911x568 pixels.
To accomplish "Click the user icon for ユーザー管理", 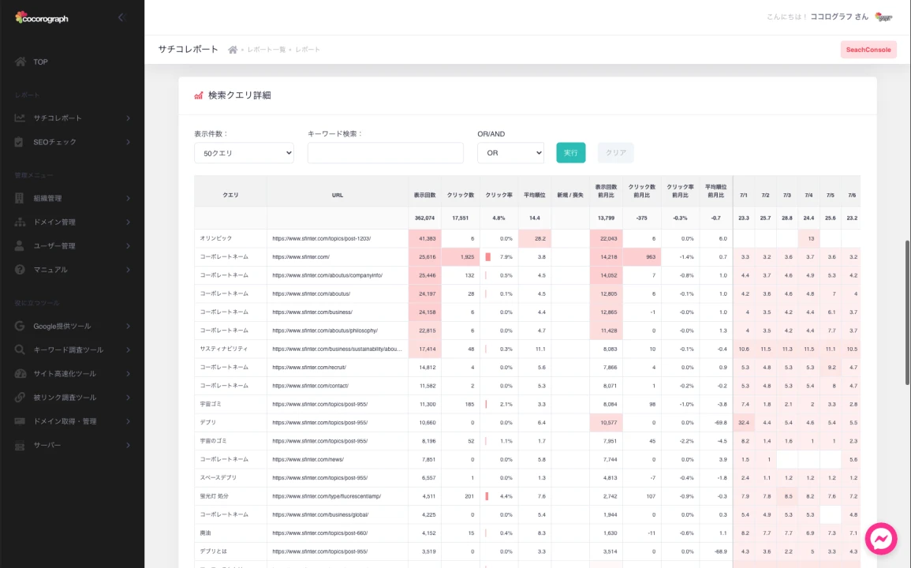I will tap(19, 246).
